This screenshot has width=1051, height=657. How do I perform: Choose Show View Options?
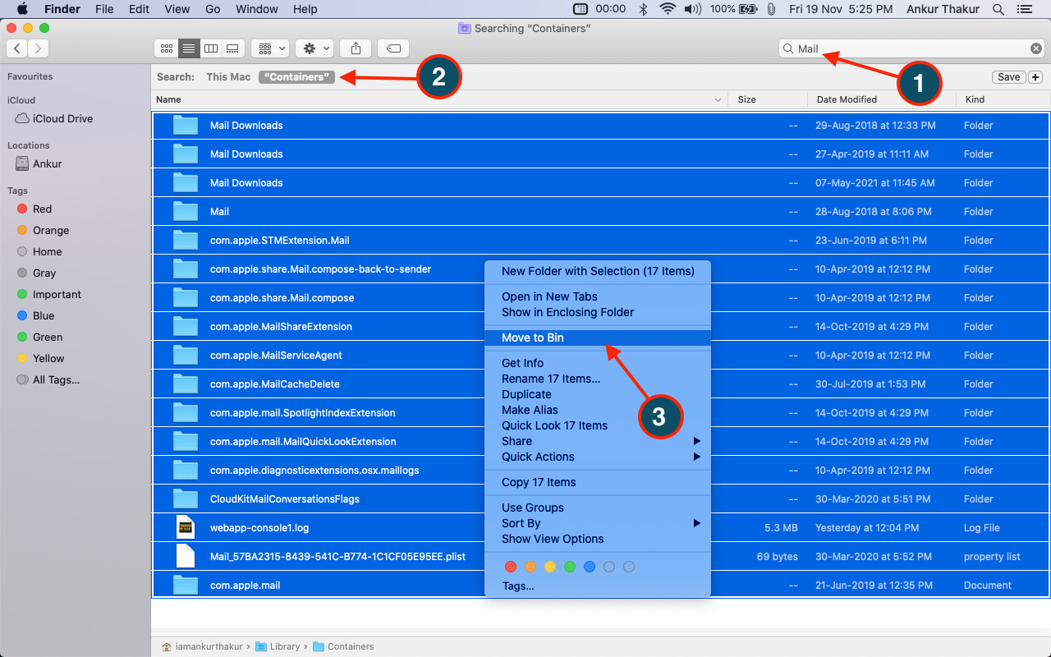click(598, 539)
